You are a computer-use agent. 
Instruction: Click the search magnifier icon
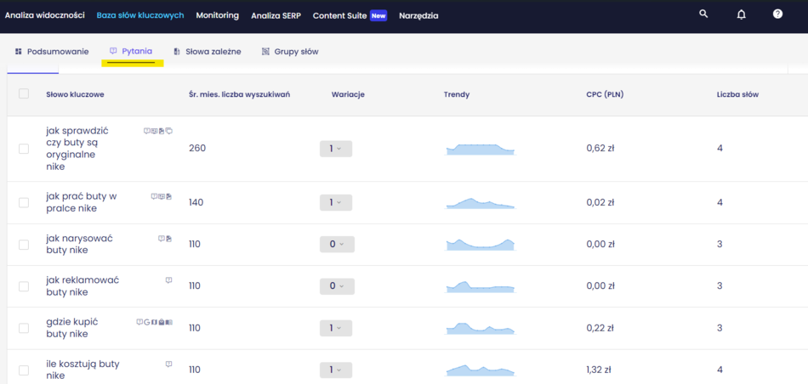[x=703, y=14]
